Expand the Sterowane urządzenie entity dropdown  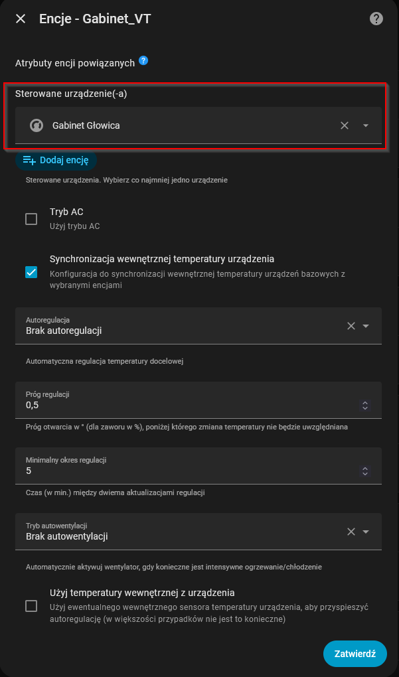pyautogui.click(x=366, y=125)
